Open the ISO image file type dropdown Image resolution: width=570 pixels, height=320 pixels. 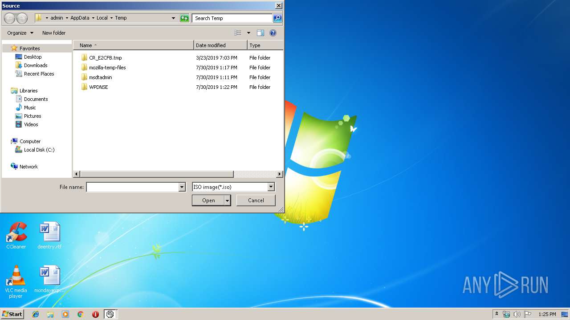click(x=271, y=187)
